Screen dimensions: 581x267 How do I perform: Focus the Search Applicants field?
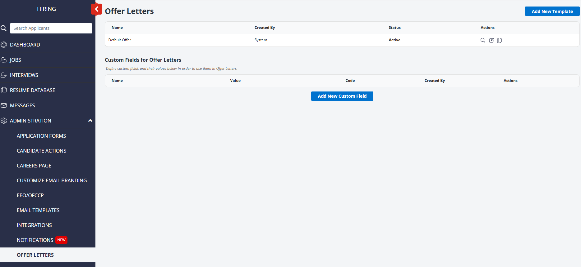point(51,28)
